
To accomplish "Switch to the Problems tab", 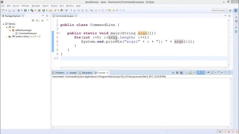I will [x=58, y=73].
